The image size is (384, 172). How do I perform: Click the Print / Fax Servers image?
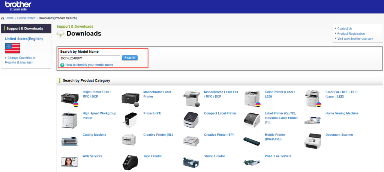coord(252,162)
